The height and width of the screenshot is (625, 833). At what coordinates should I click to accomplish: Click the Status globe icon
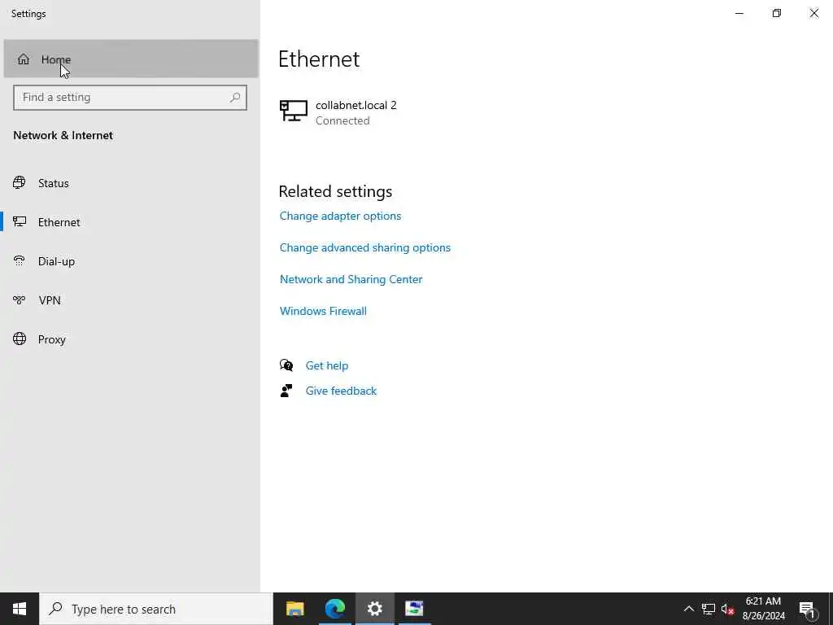[20, 183]
